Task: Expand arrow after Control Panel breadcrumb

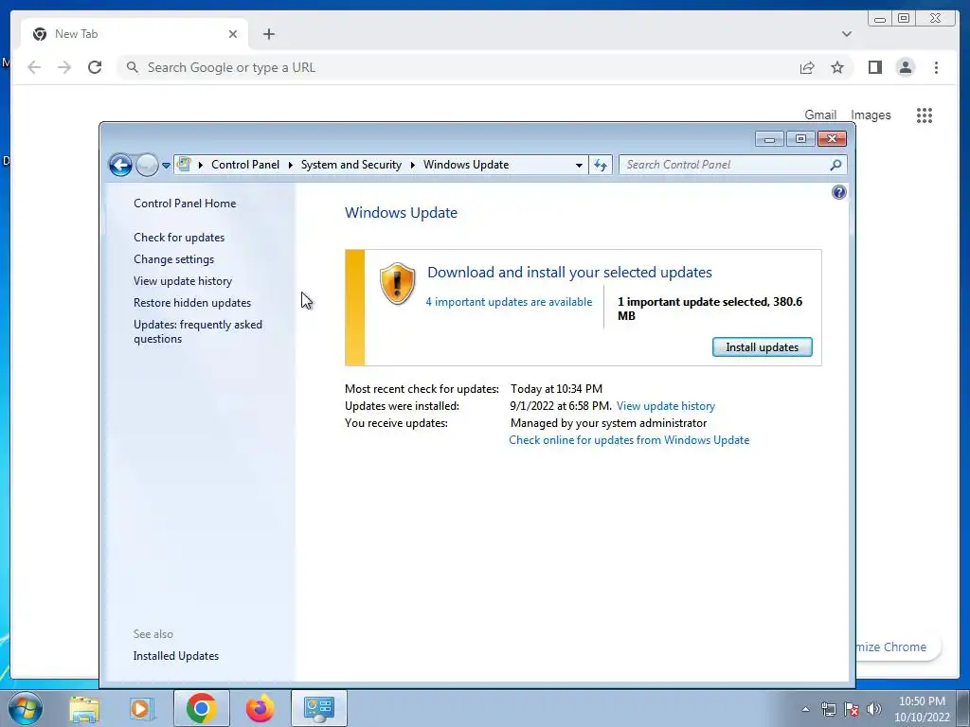Action: tap(290, 165)
